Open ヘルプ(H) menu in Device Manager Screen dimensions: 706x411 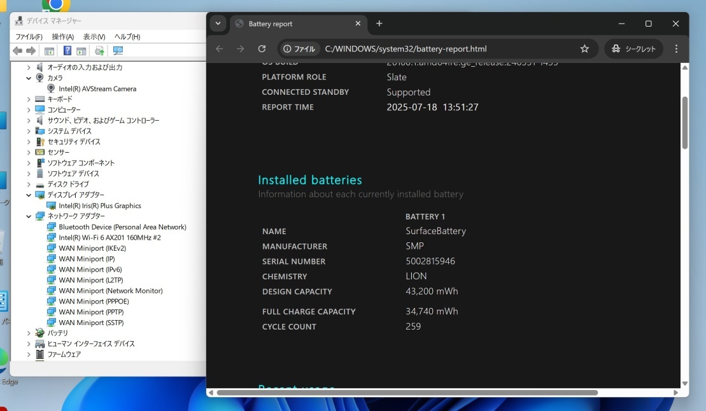127,36
